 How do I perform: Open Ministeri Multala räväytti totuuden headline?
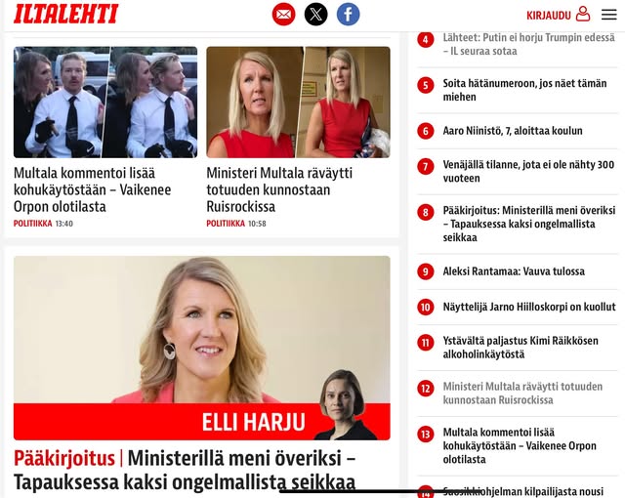tap(279, 189)
